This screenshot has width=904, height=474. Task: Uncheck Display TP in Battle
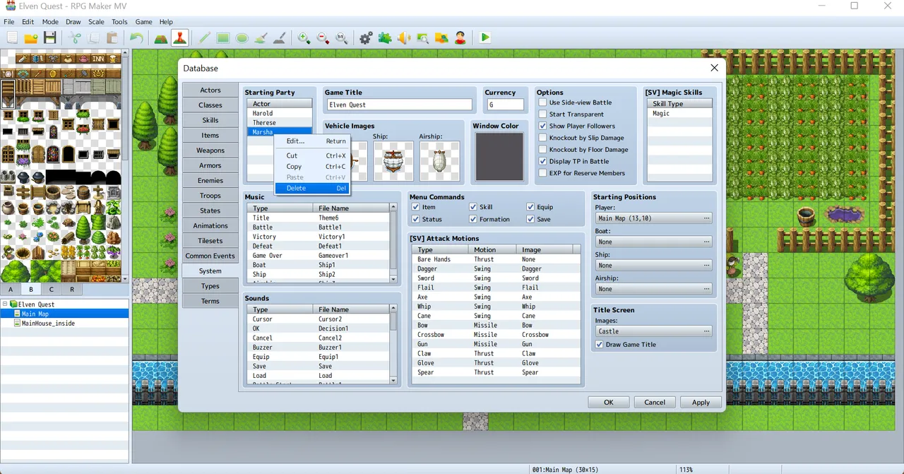[542, 161]
